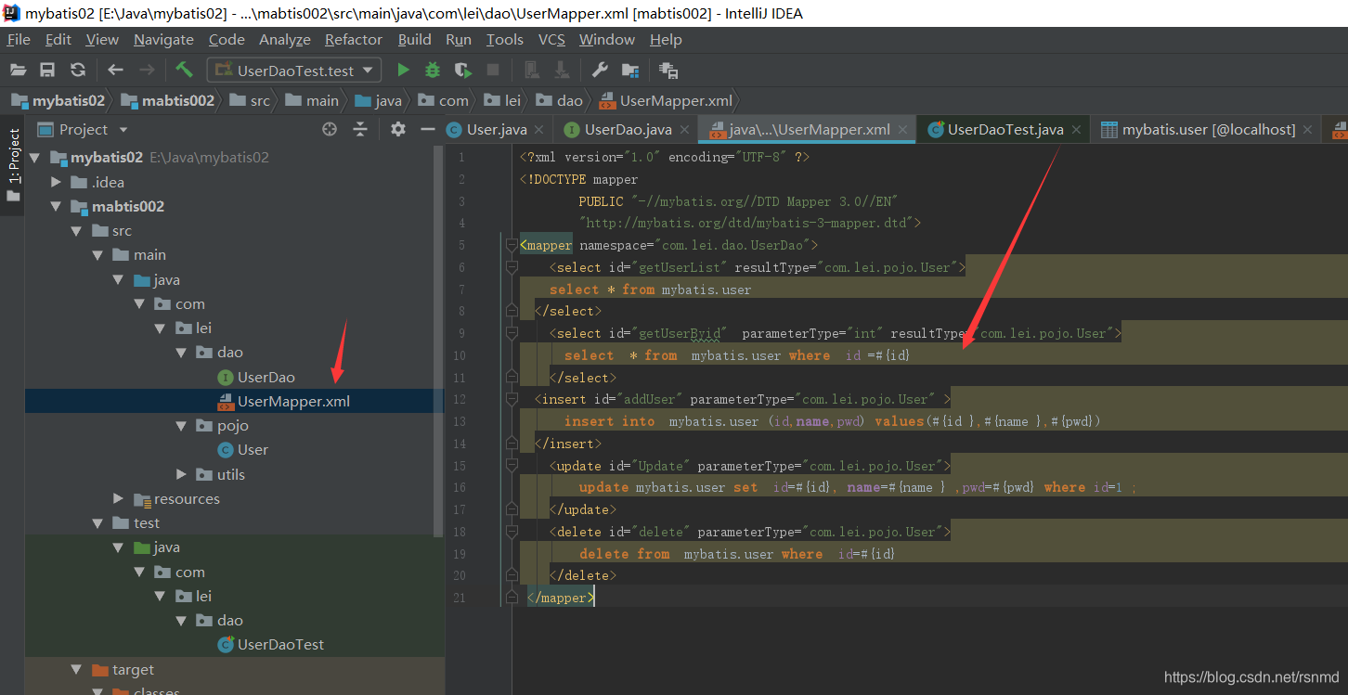Expand the utils package arrow
1348x695 pixels.
(182, 474)
